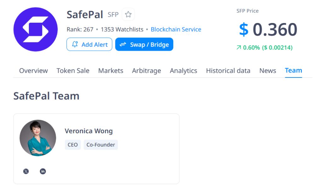315x189 pixels.
Task: Open the Markets tab options
Action: point(111,71)
